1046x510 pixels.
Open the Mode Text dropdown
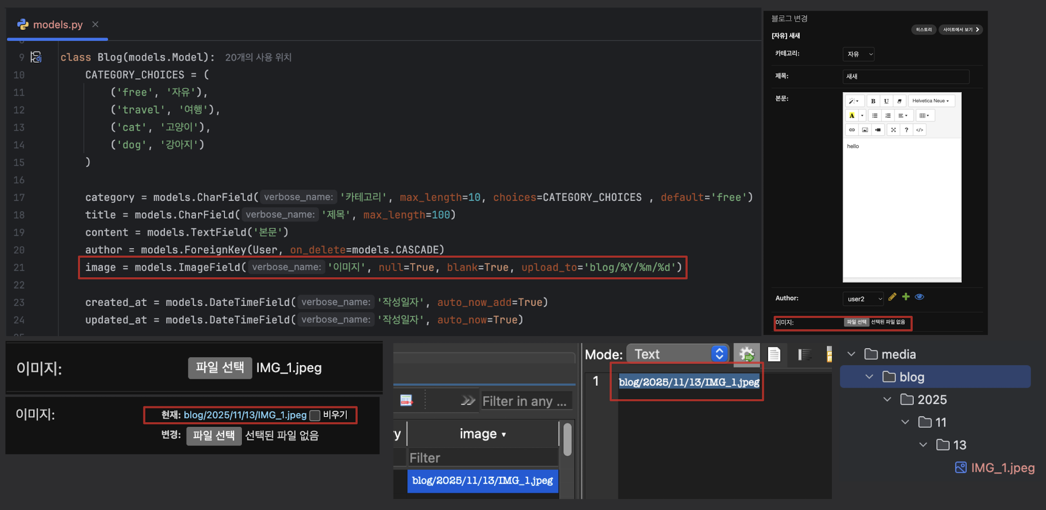678,354
